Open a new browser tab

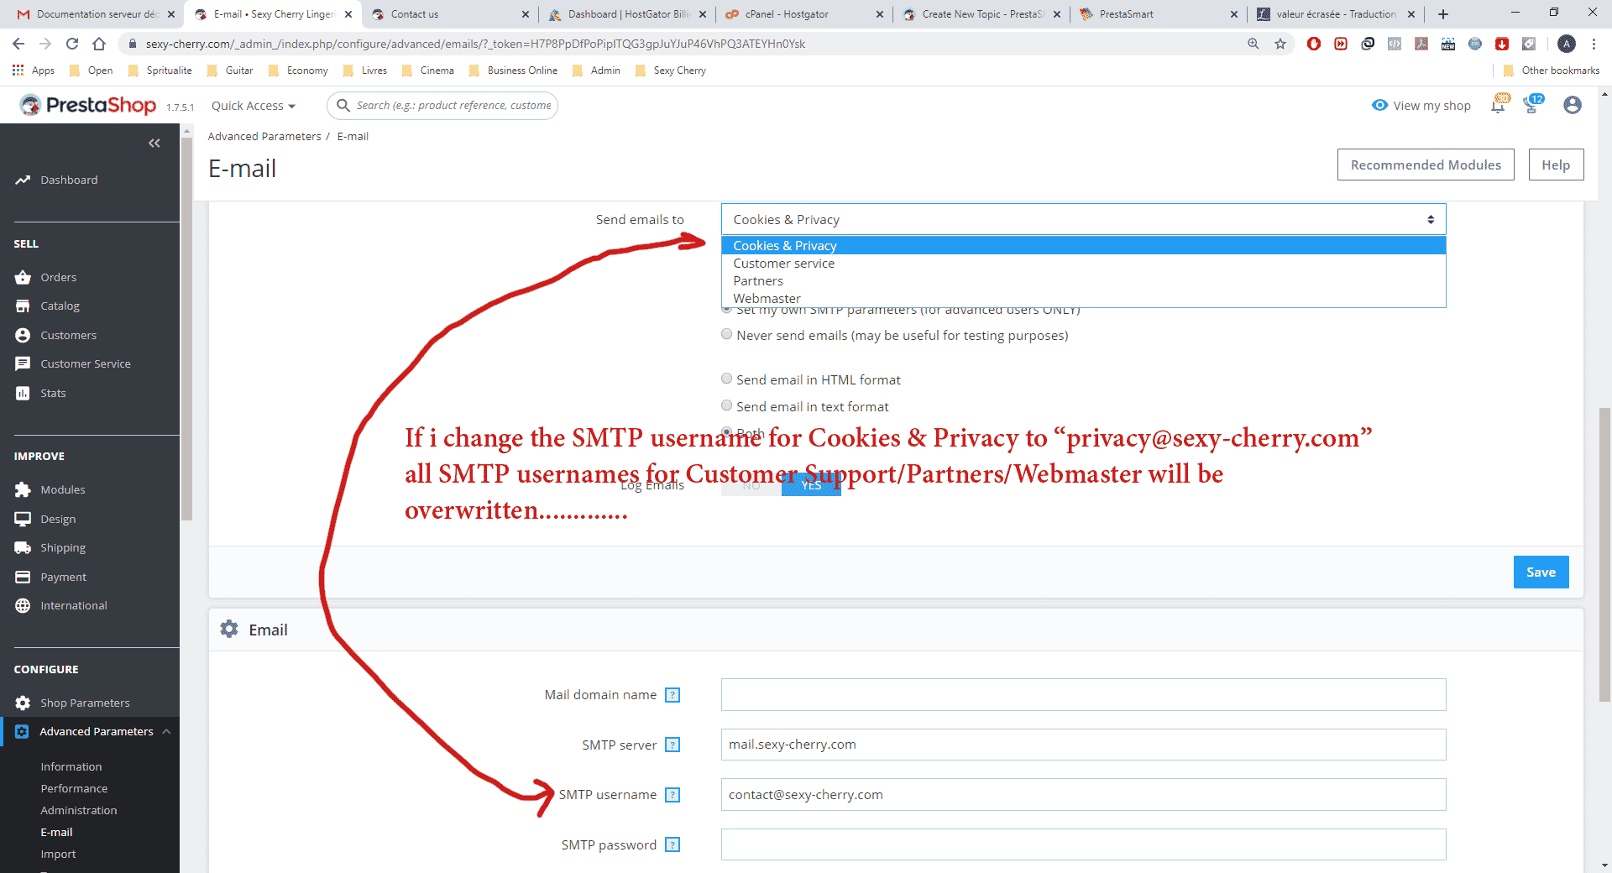click(x=1443, y=14)
